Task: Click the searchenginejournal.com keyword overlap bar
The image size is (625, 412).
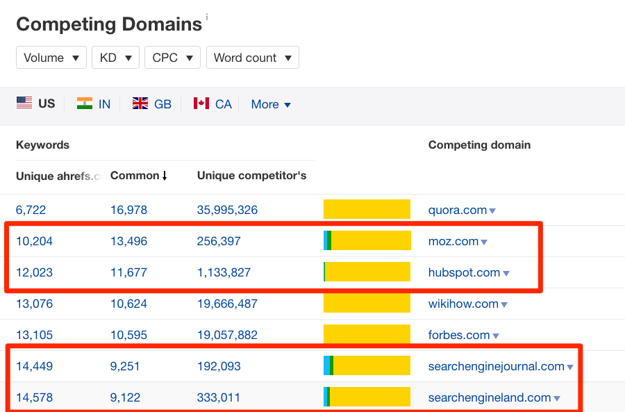Action: pyautogui.click(x=367, y=366)
